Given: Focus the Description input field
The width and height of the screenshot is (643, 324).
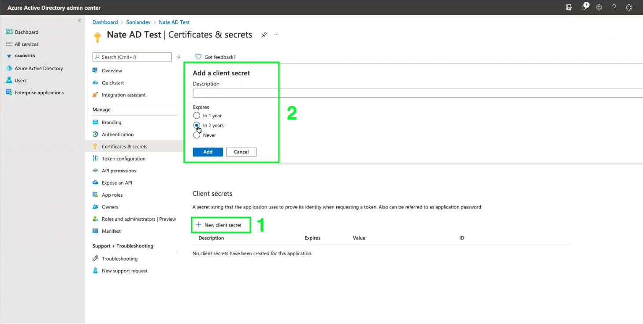Looking at the screenshot, I should [x=418, y=93].
